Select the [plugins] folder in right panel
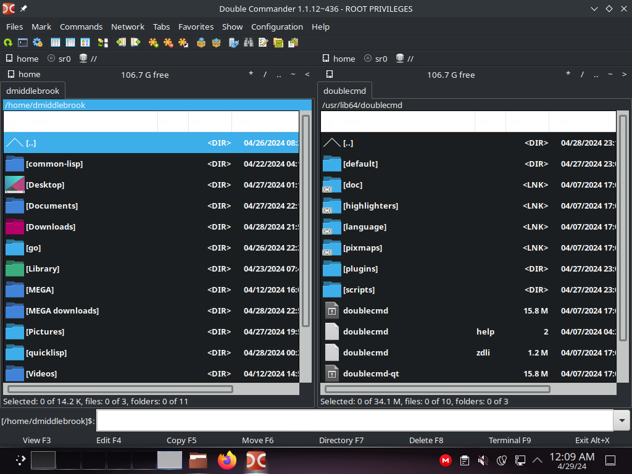Image resolution: width=632 pixels, height=474 pixels. click(468, 268)
